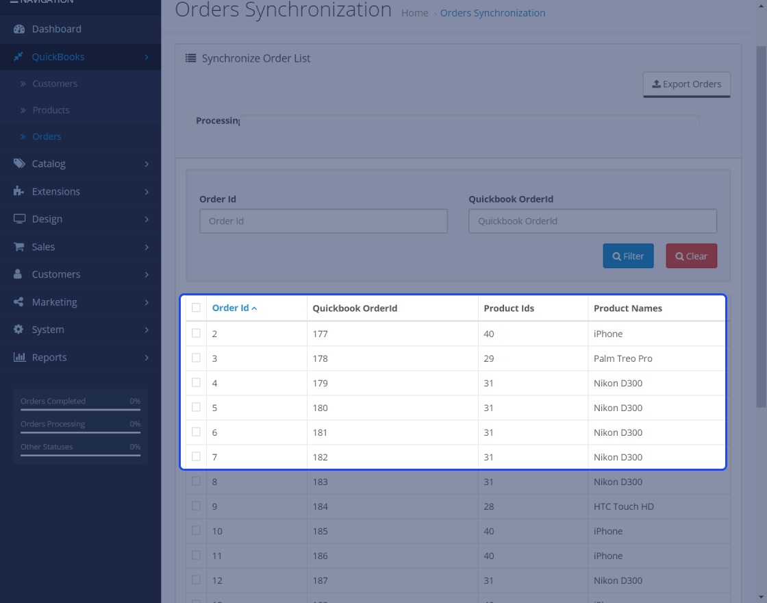This screenshot has height=603, width=767.
Task: Check the box for order 6
Action: [196, 432]
